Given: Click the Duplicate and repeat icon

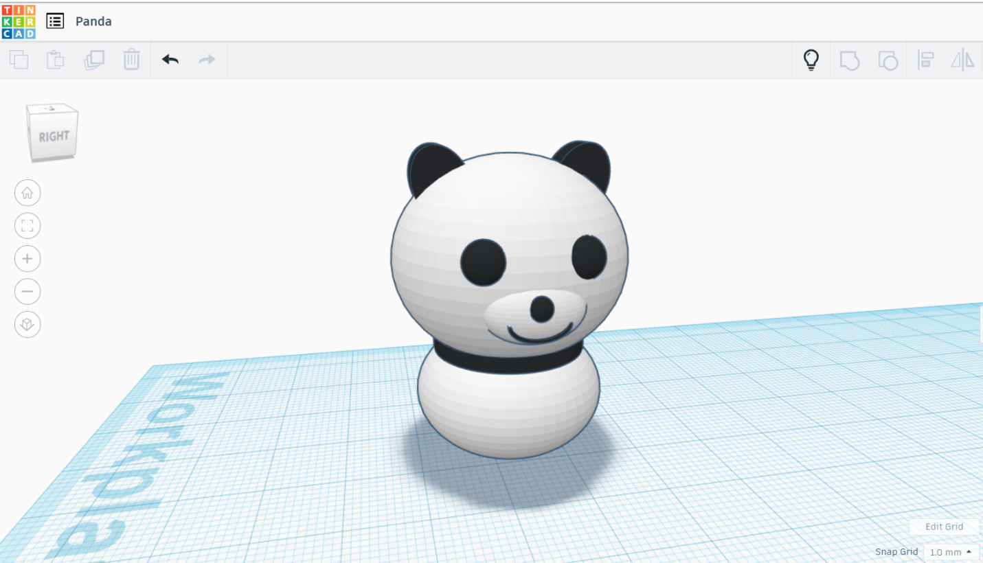Looking at the screenshot, I should [93, 60].
